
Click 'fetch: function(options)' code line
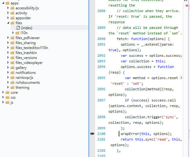143,39
